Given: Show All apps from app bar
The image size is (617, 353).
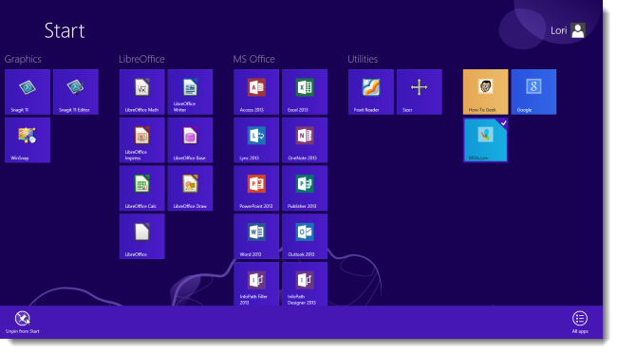Looking at the screenshot, I should coord(580,322).
